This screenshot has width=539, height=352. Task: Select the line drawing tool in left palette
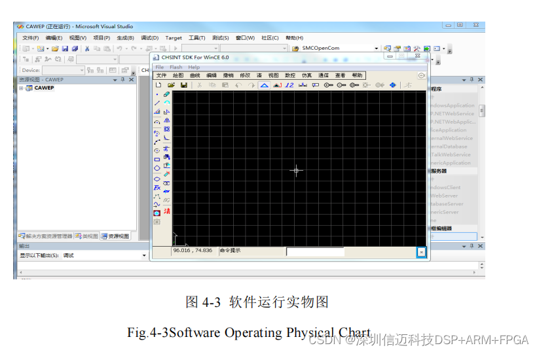point(157,103)
